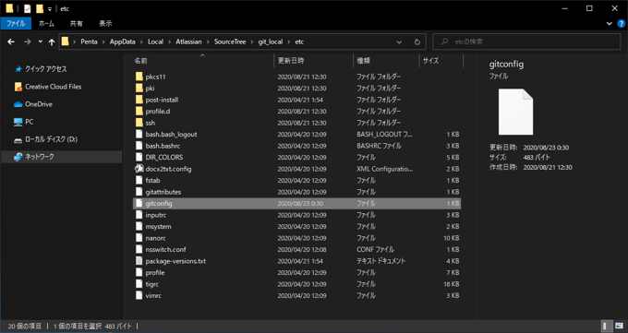This screenshot has width=628, height=333.
Task: Select the profile file name
Action: (x=155, y=272)
